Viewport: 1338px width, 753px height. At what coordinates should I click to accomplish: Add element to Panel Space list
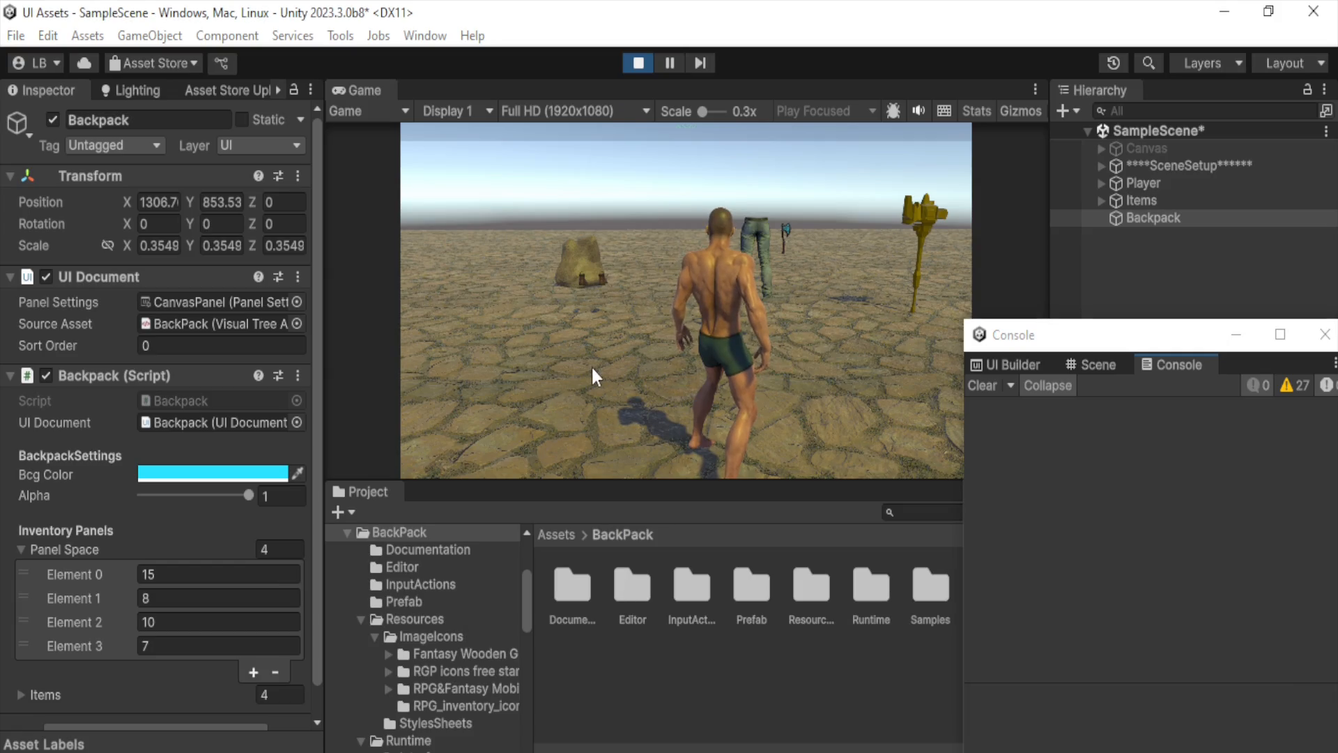[x=254, y=672]
